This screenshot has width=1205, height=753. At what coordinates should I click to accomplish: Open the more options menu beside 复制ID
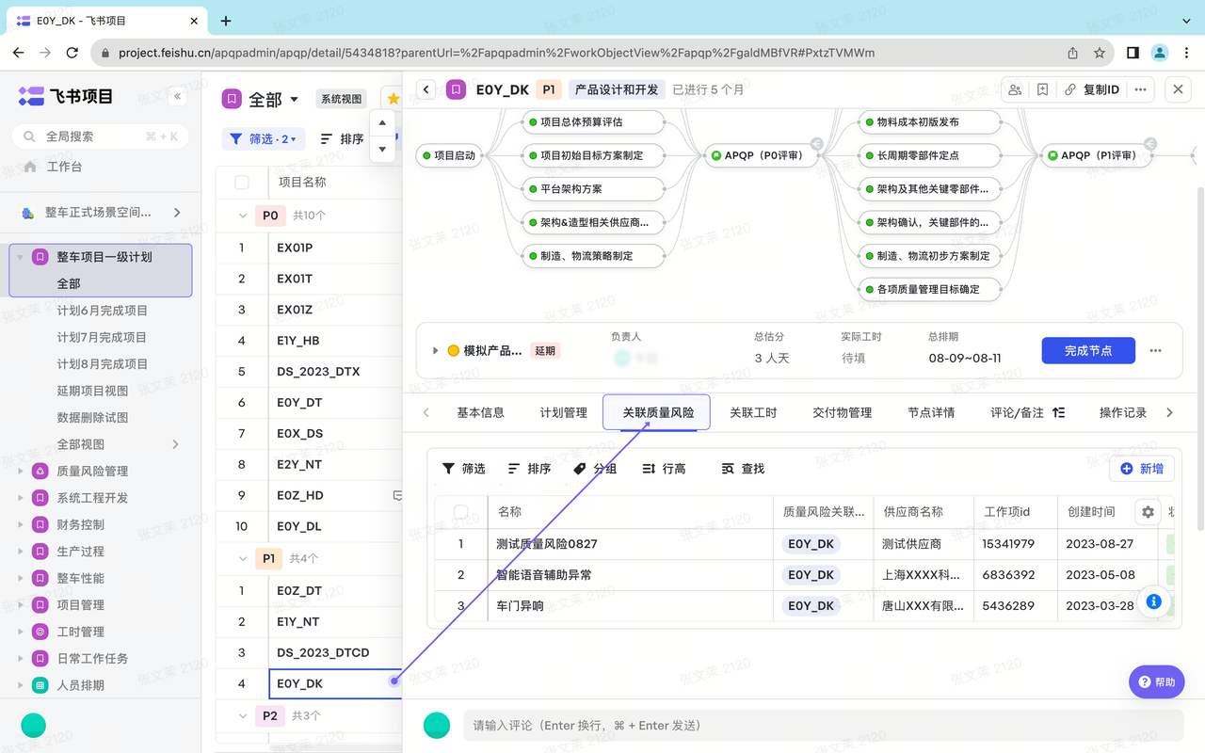pos(1141,89)
